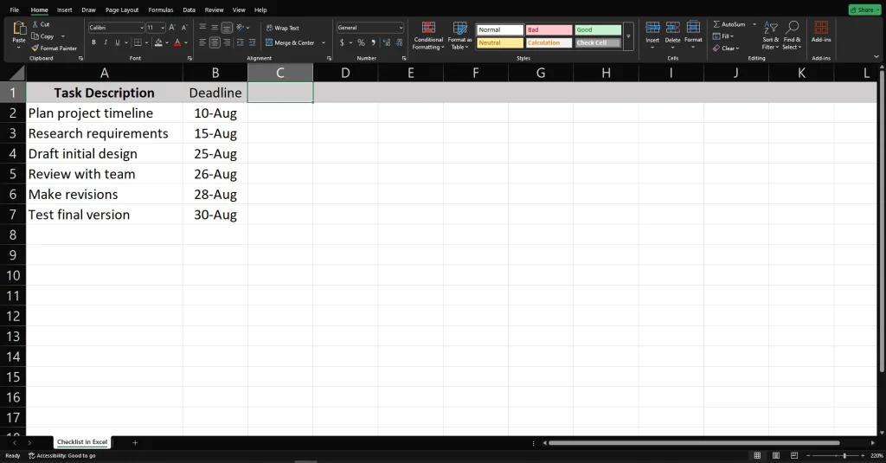
Task: Toggle center horizontal alignment
Action: point(215,42)
